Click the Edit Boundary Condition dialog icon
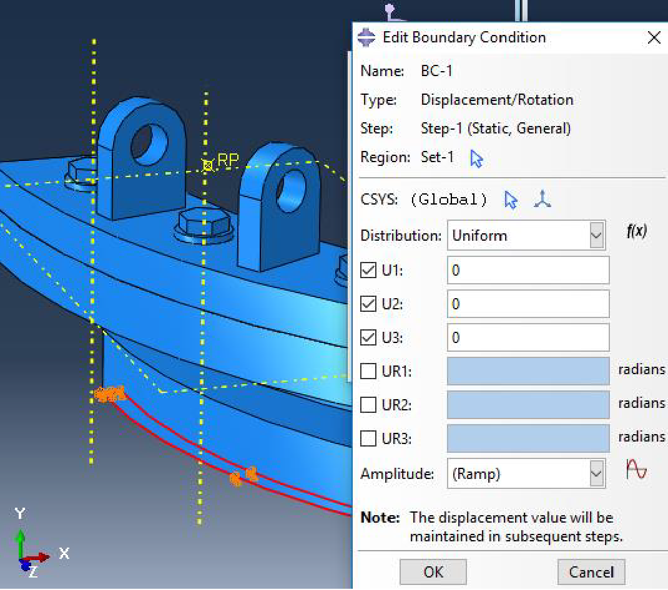 coord(366,37)
